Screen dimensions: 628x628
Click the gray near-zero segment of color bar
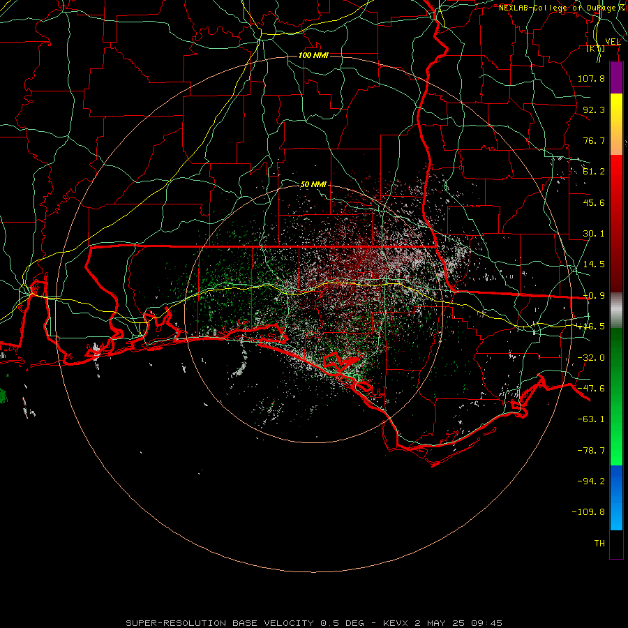click(616, 311)
